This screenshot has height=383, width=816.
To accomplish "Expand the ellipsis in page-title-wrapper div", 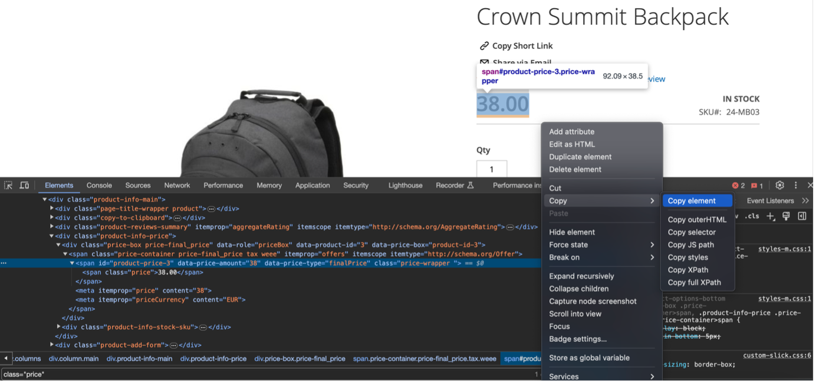I will [x=211, y=209].
